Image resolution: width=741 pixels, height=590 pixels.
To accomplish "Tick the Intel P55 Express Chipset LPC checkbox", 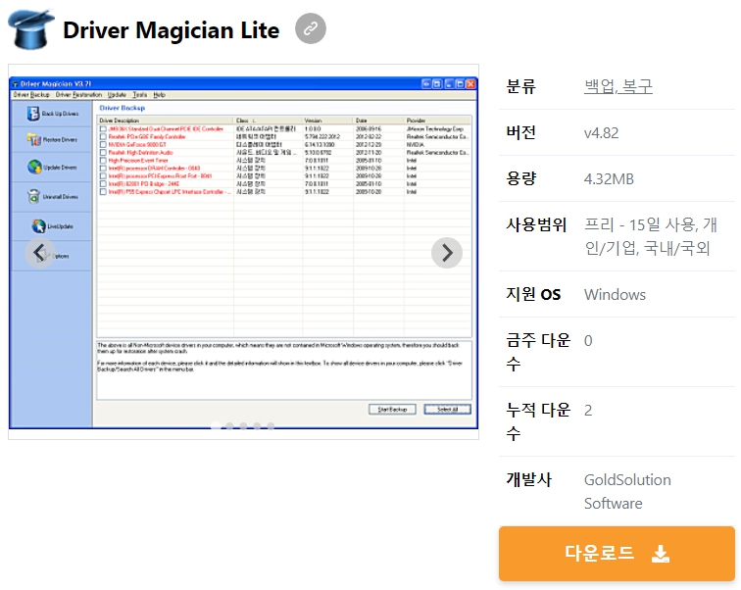I will point(103,192).
